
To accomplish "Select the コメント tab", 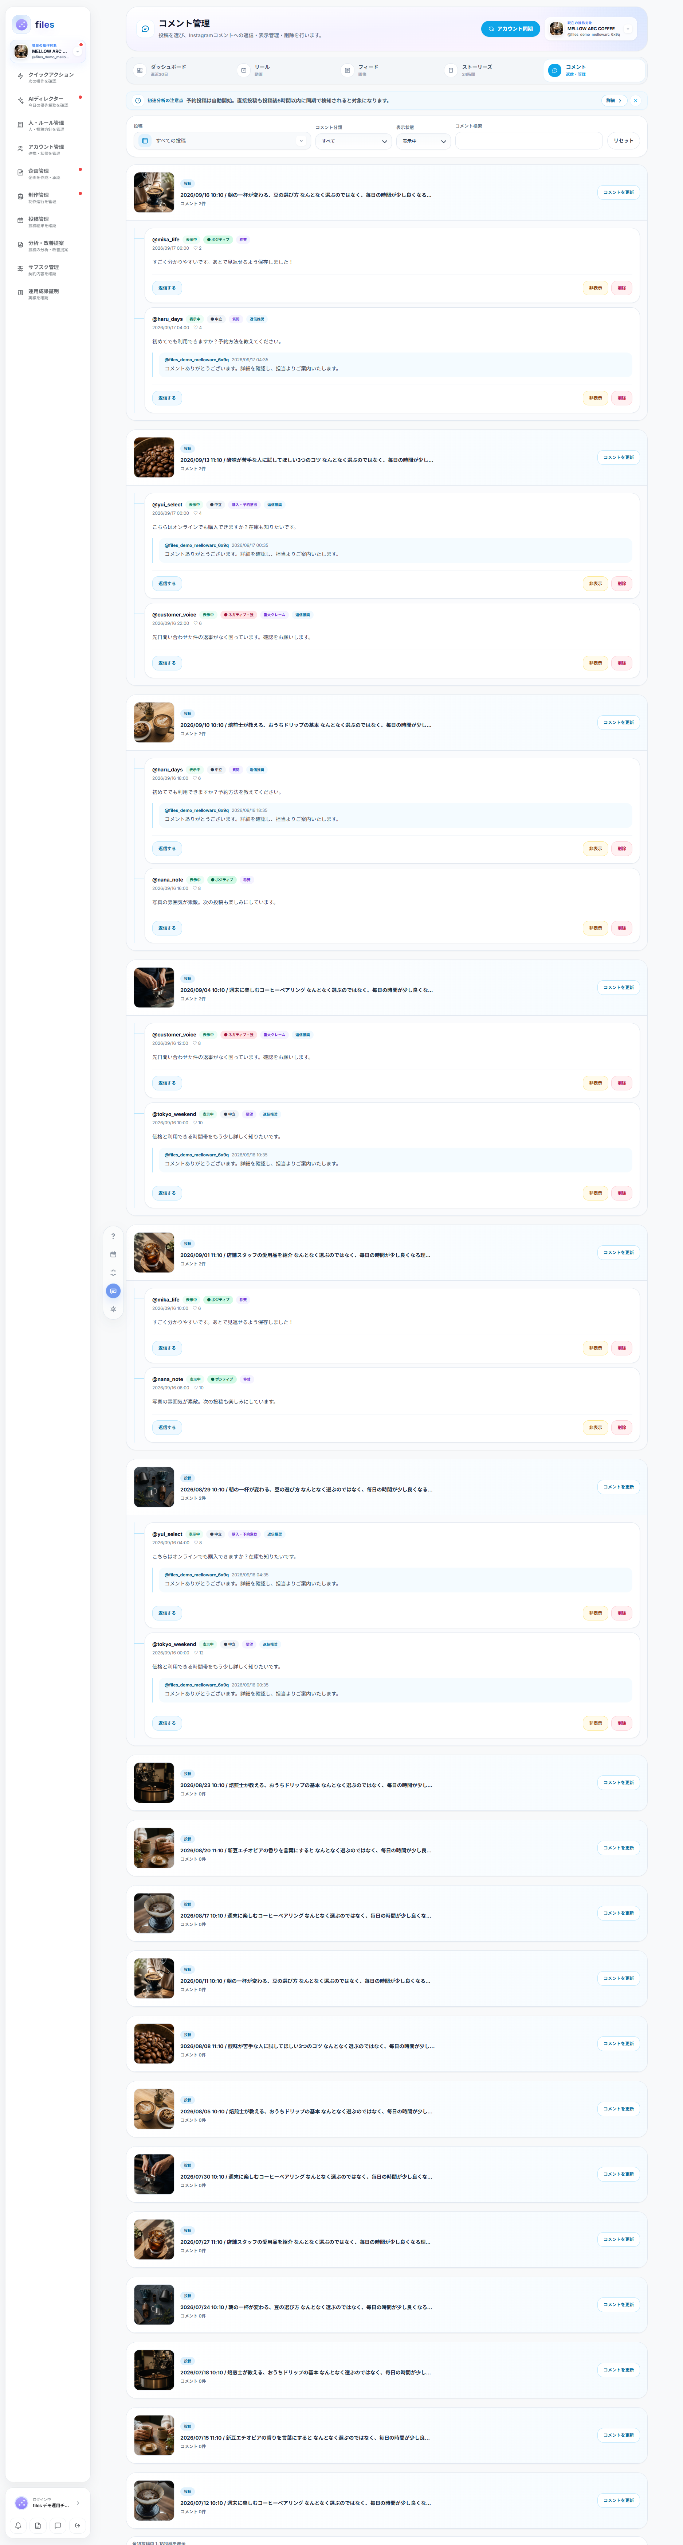I will click(x=594, y=70).
